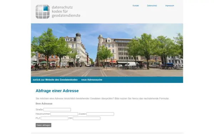Image resolution: width=214 pixels, height=134 pixels.
Task: Focus the PLZ input field
Action: pyautogui.click(x=55, y=118)
